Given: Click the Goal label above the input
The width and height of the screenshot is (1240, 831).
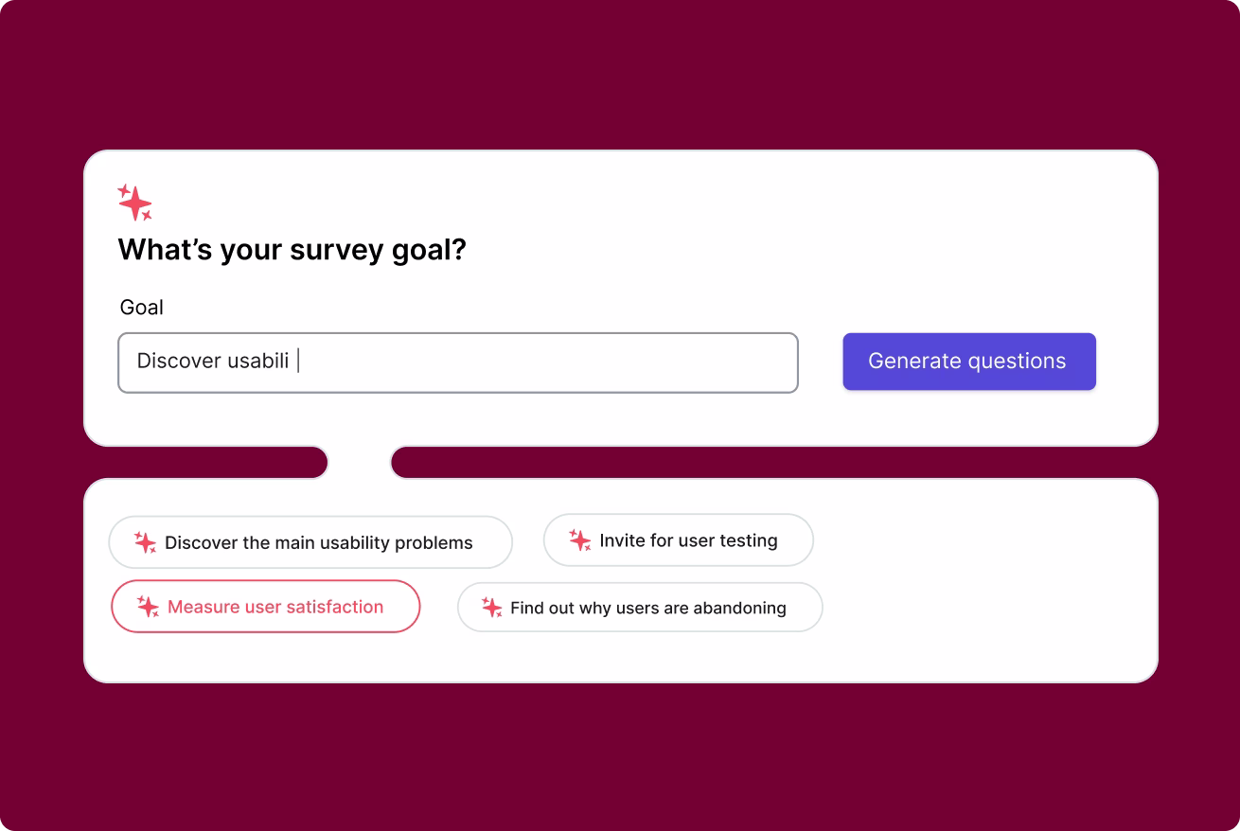Looking at the screenshot, I should 140,307.
